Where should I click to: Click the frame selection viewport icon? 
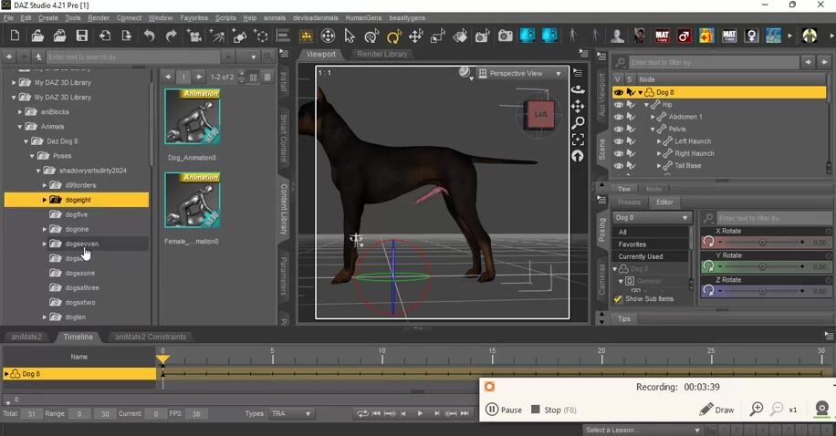[578, 140]
